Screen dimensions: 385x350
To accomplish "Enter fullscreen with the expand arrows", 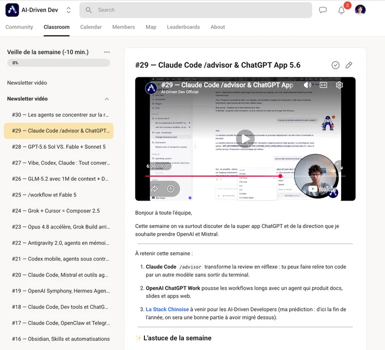I will click(340, 166).
